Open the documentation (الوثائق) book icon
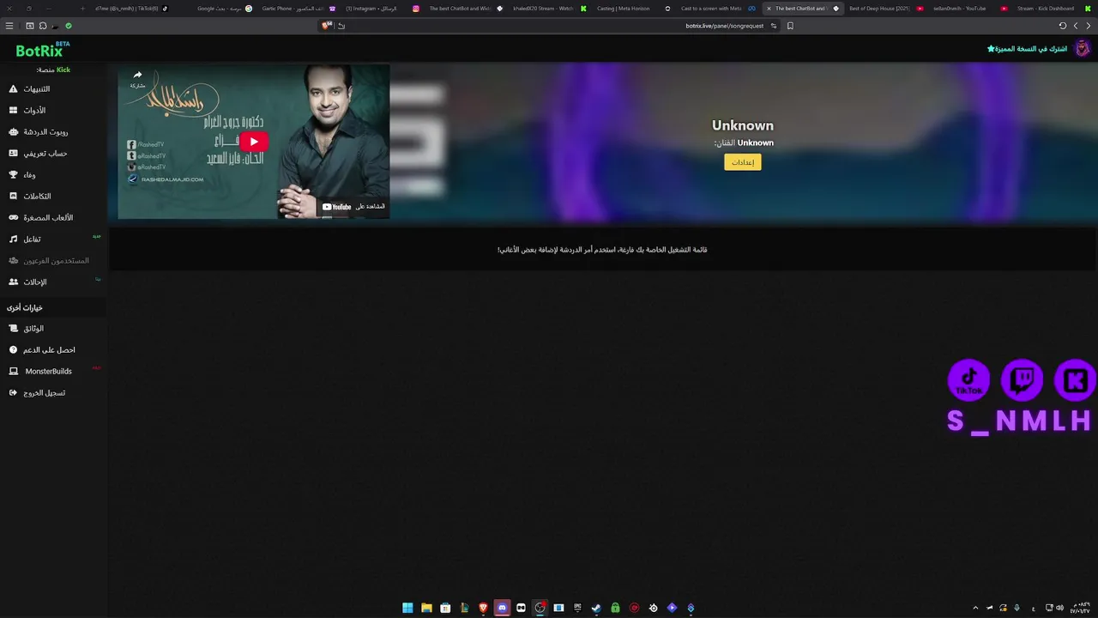 (x=13, y=329)
